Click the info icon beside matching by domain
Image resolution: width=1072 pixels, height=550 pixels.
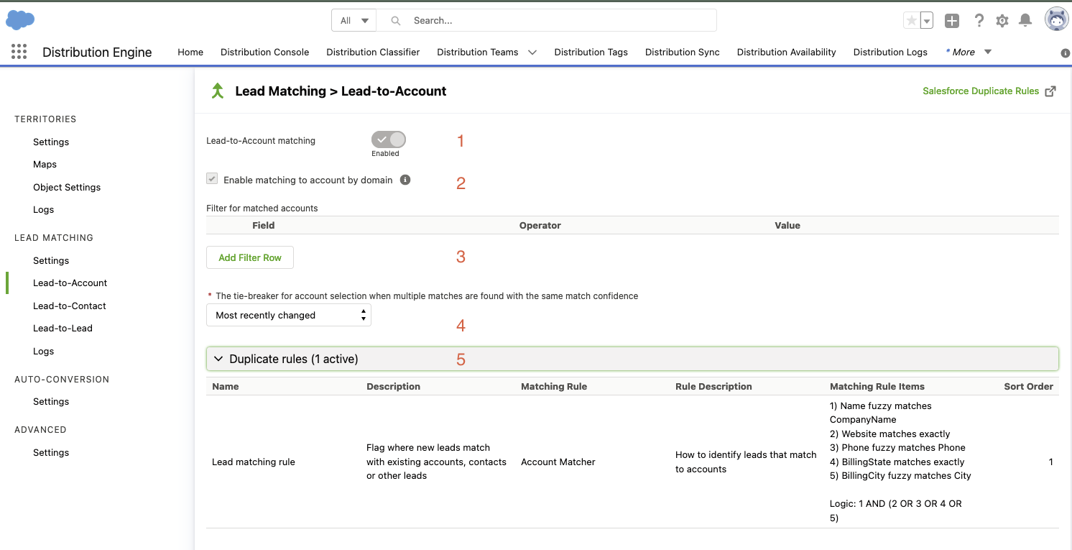(405, 180)
